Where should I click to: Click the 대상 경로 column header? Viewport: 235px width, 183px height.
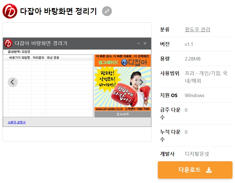tap(53, 58)
